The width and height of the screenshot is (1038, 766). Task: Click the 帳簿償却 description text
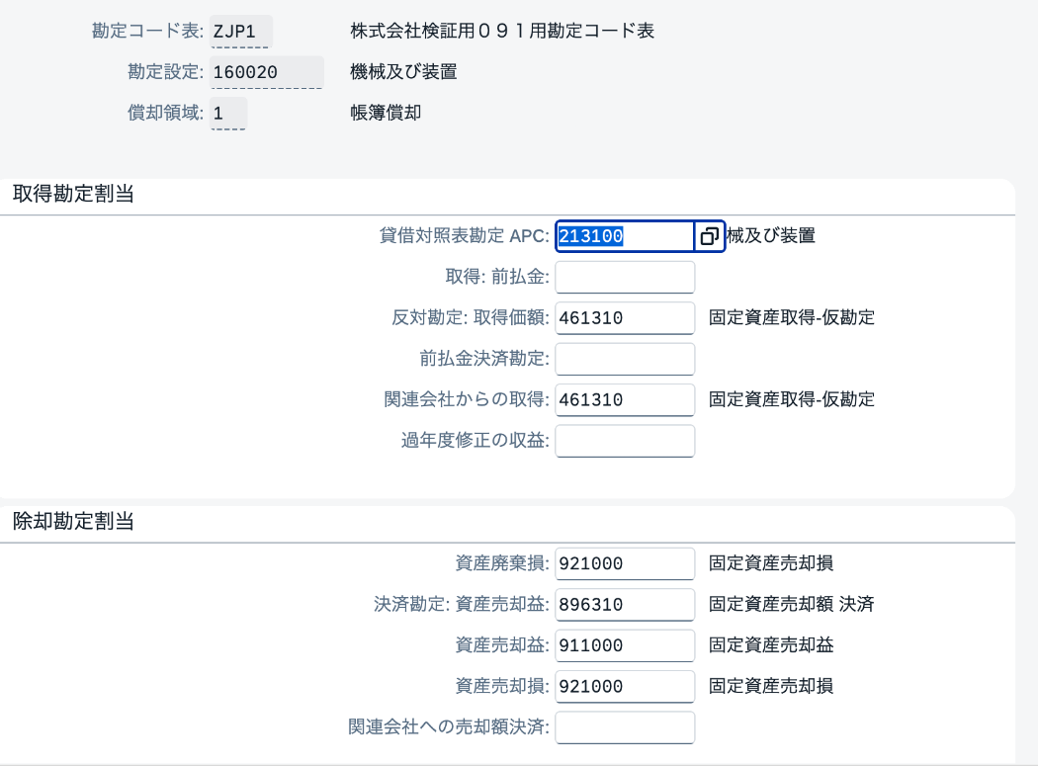click(x=386, y=114)
